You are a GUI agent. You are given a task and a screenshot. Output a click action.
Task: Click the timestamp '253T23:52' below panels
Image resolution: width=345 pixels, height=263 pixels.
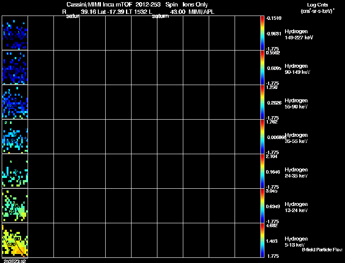click(x=15, y=261)
